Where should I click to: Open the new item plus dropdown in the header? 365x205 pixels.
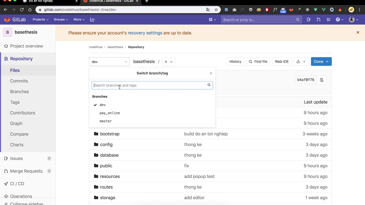point(212,20)
